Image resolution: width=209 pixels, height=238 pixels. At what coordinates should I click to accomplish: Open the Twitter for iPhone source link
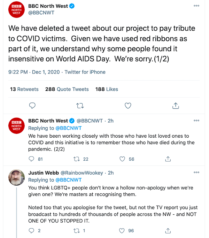[85, 72]
